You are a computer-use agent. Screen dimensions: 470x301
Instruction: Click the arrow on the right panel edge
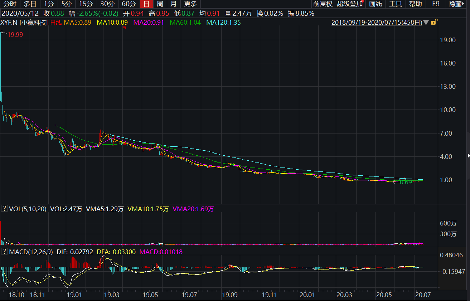click(469, 155)
